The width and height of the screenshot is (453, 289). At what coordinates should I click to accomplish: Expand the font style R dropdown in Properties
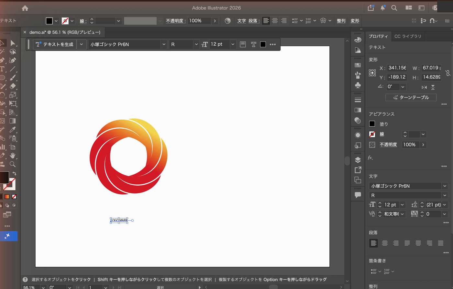pos(445,195)
